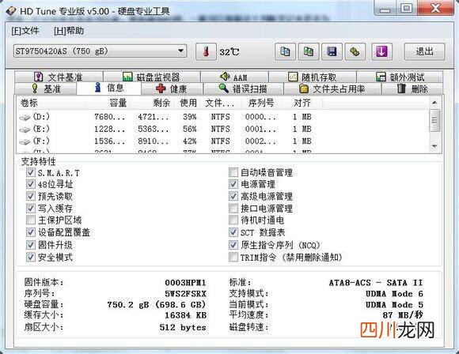The width and height of the screenshot is (459, 354).
Task: Click the drive icon for volume (F:)
Action: pos(25,141)
